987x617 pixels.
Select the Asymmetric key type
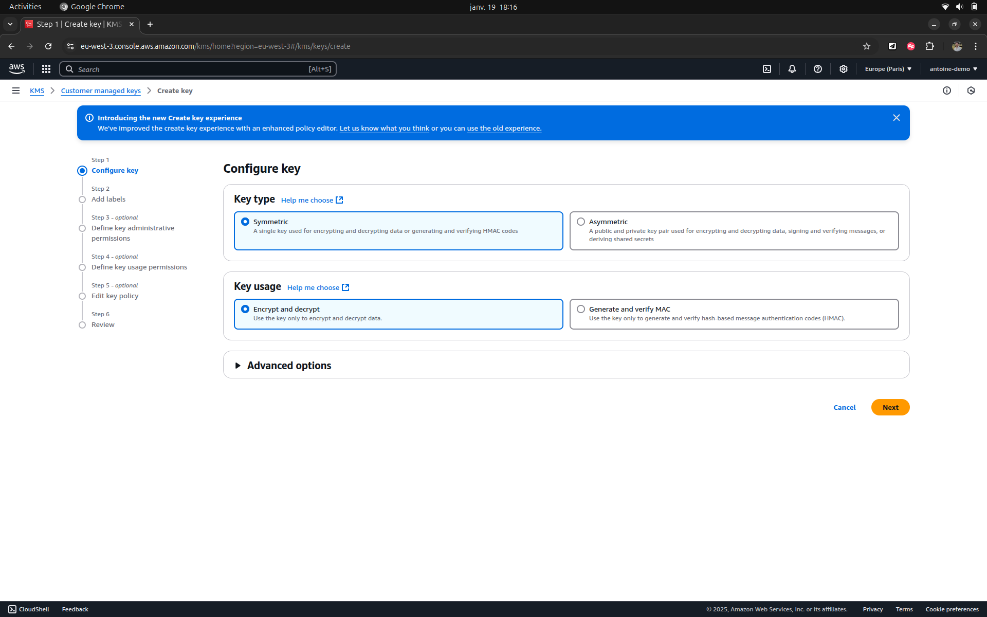tap(581, 222)
